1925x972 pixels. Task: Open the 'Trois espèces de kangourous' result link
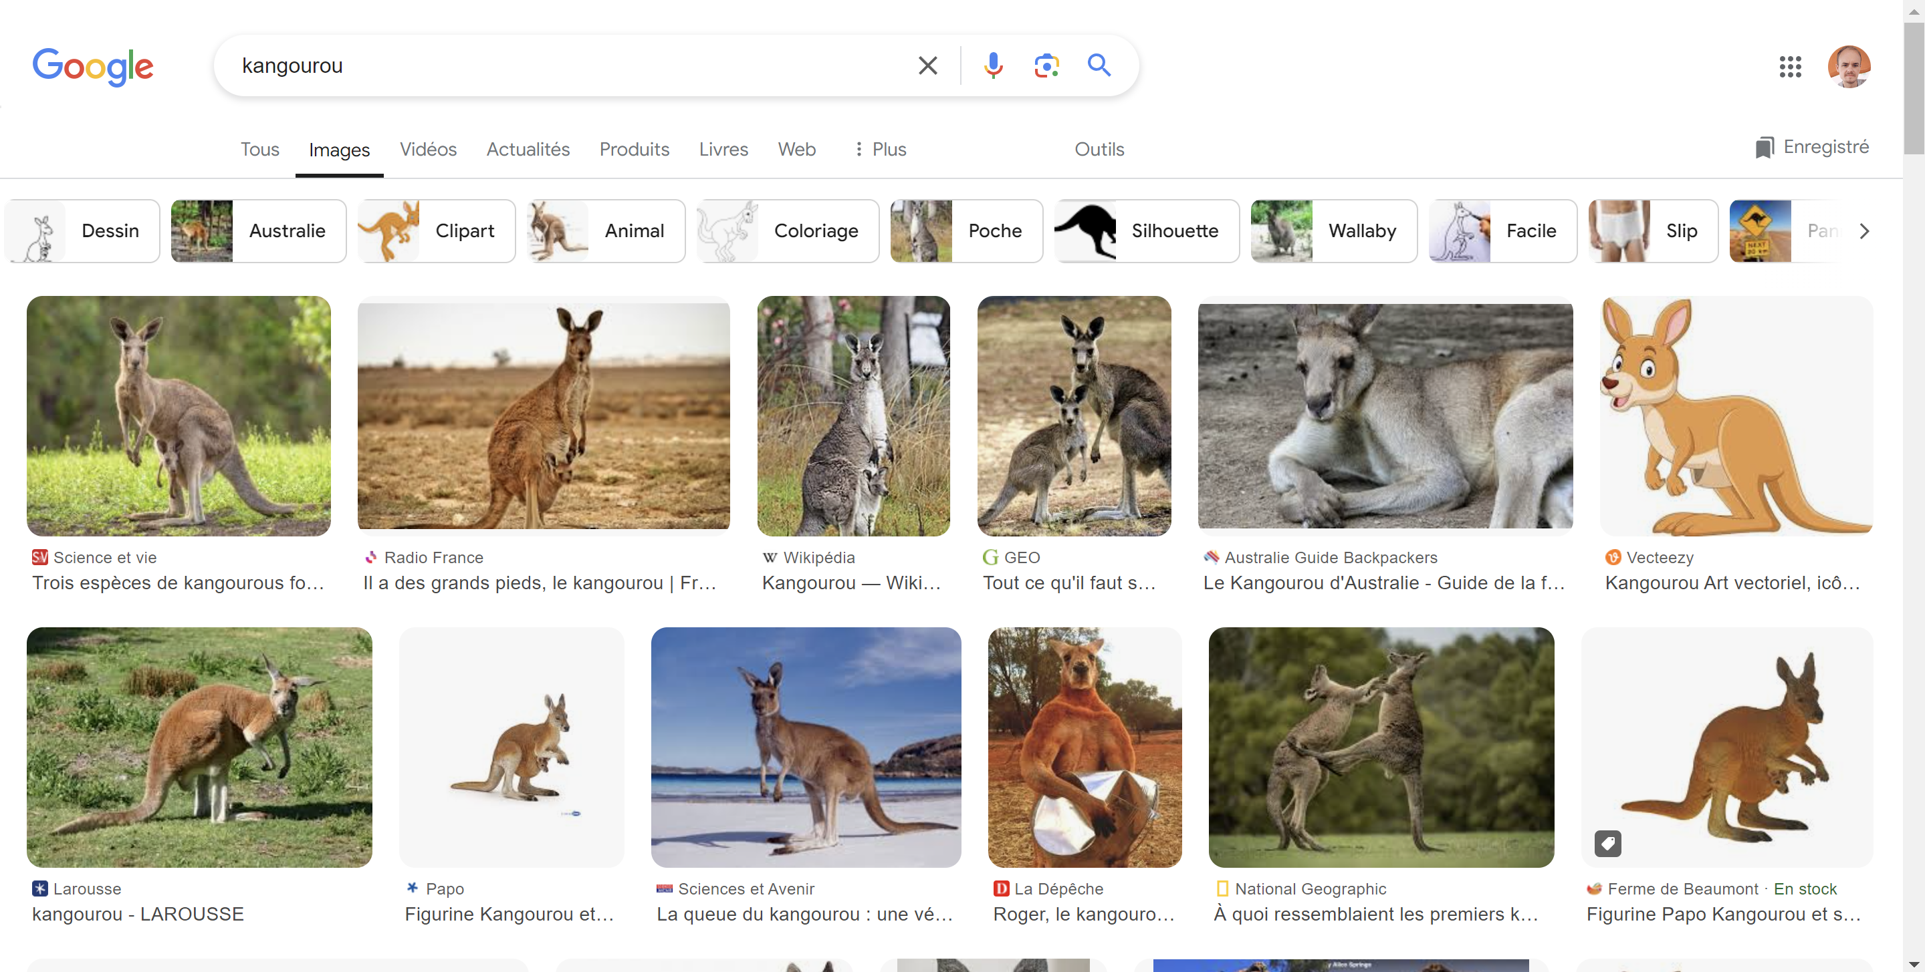177,583
